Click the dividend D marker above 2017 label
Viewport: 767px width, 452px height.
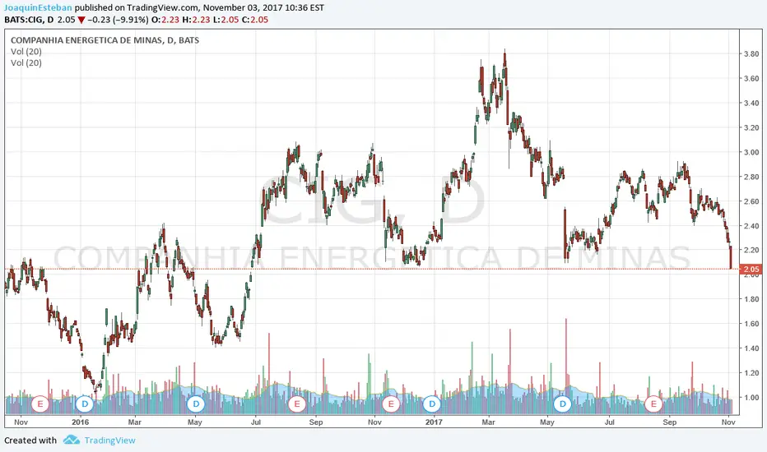pyautogui.click(x=432, y=404)
